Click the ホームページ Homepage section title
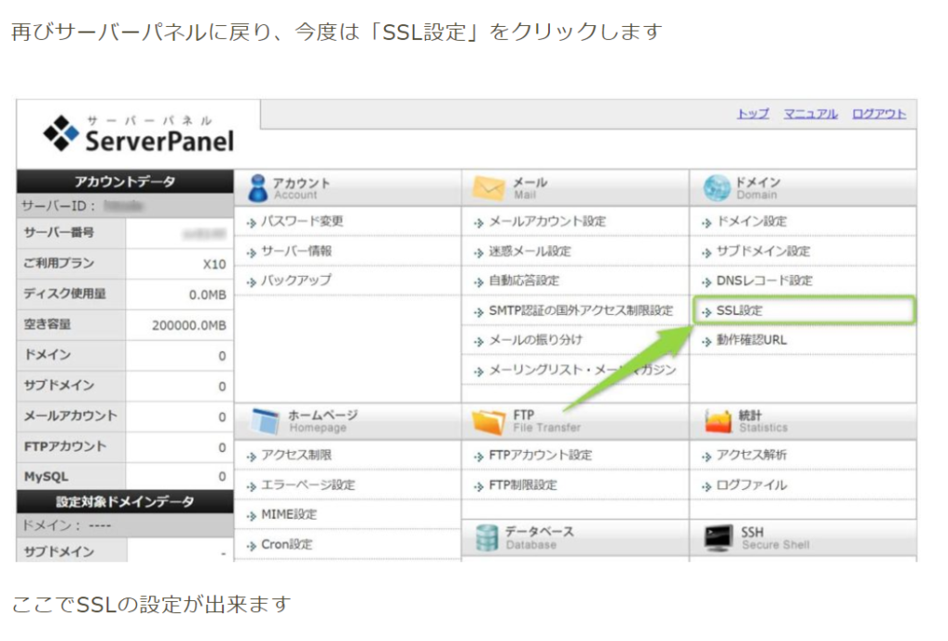The height and width of the screenshot is (641, 948). point(323,421)
